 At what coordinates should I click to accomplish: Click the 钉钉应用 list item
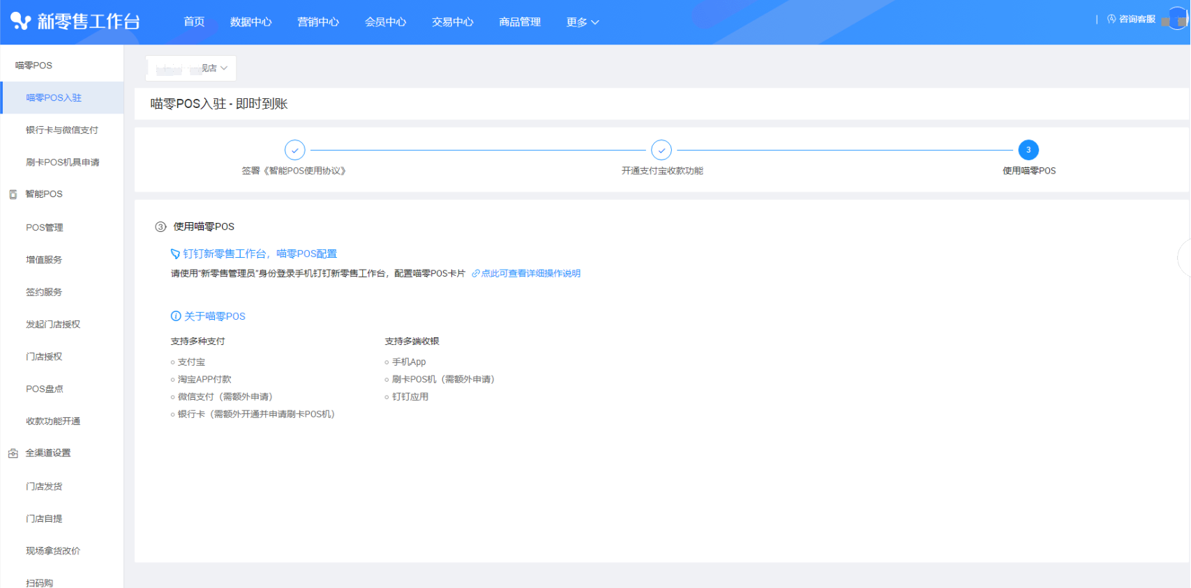[410, 397]
